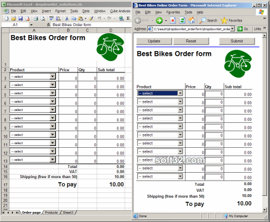Click the IE vertical scrollbar up arrow
Image resolution: width=270 pixels, height=222 pixels.
(264, 36)
